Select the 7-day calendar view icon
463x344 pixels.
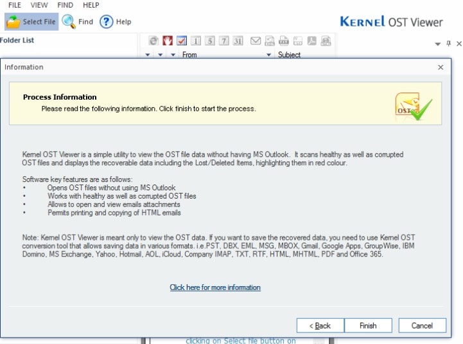(x=224, y=41)
